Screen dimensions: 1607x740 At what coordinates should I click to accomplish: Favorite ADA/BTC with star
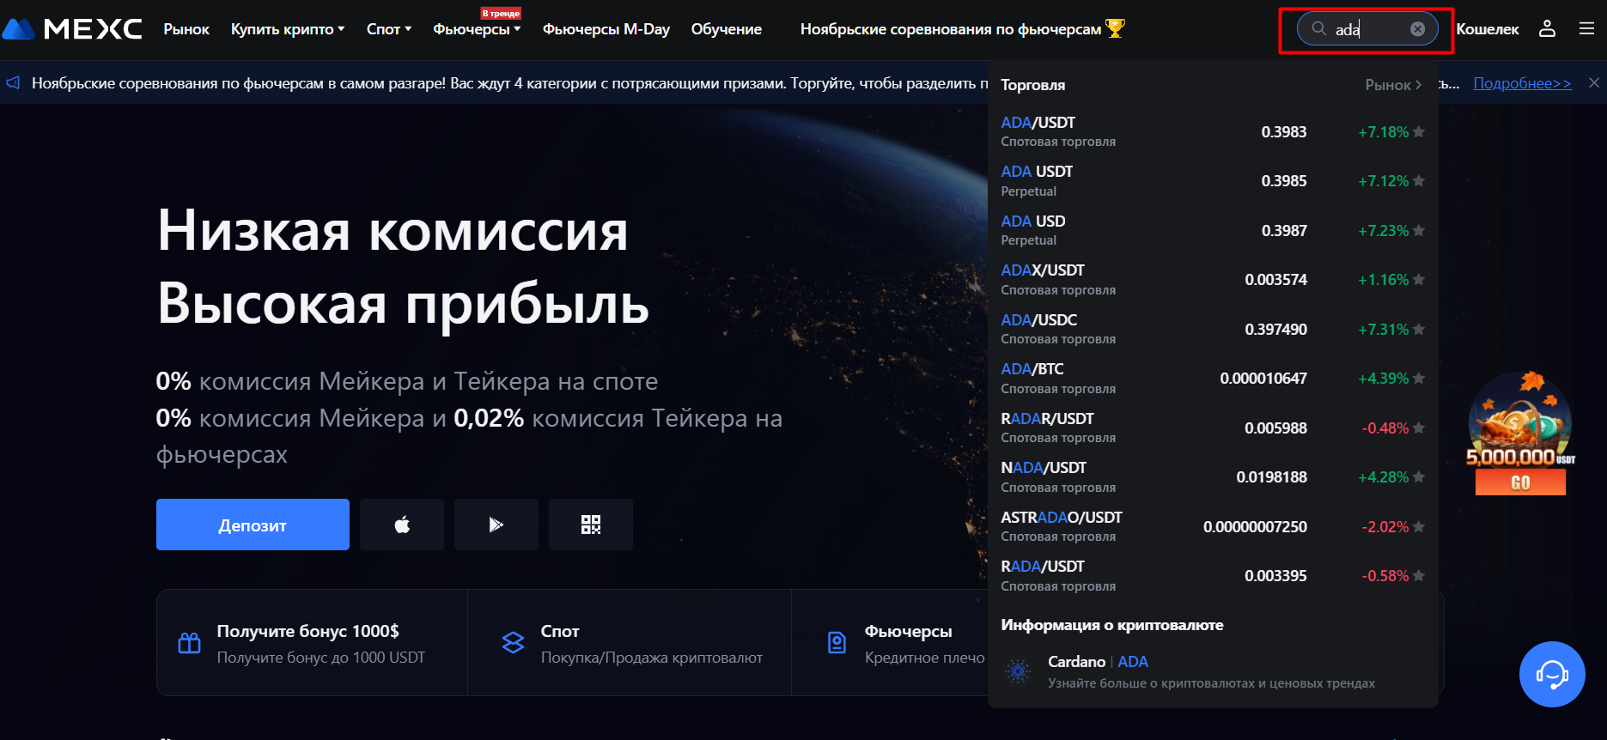1419,379
